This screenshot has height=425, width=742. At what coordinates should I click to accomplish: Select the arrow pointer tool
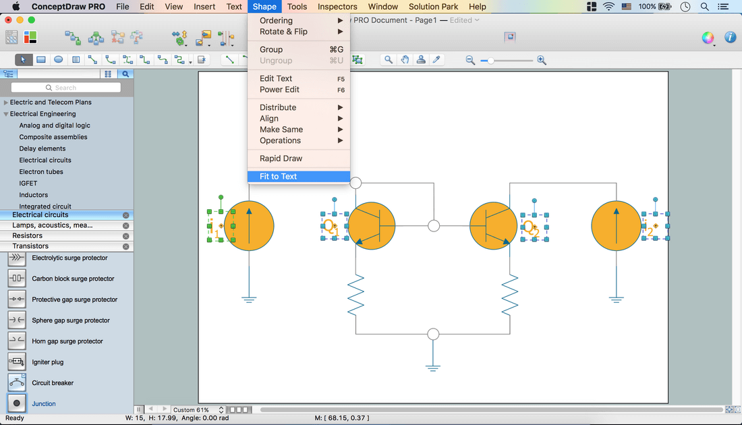coord(23,60)
